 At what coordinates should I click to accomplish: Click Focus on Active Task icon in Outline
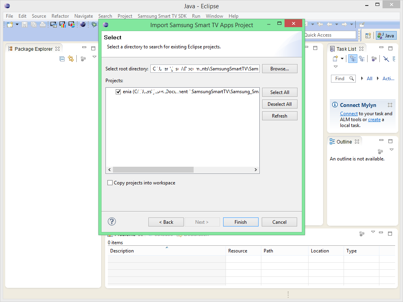(381, 151)
